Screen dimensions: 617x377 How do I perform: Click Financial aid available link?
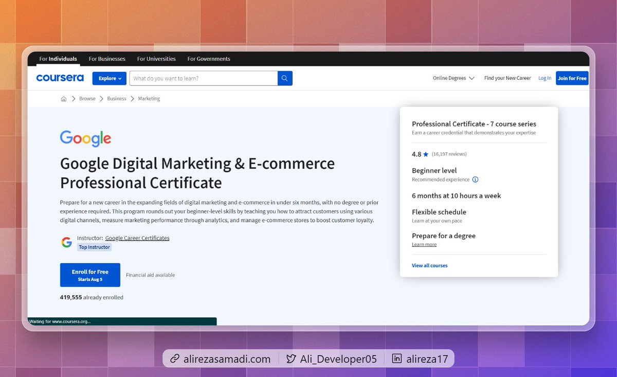[151, 275]
